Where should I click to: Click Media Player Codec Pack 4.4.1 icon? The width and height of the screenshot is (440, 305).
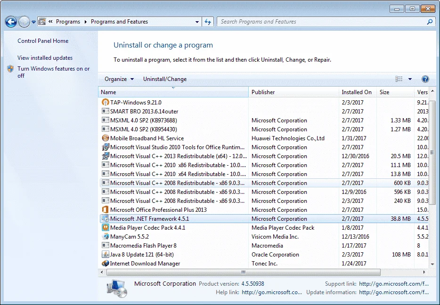[x=105, y=228]
